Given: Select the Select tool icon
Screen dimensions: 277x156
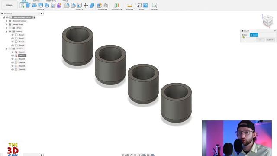Looking at the screenshot, I should pos(155,6).
